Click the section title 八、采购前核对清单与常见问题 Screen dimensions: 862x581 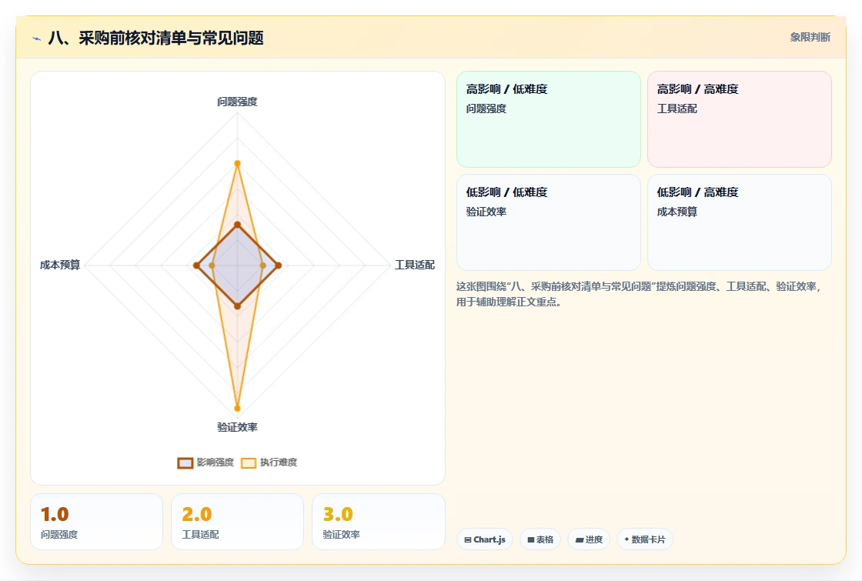pos(156,38)
